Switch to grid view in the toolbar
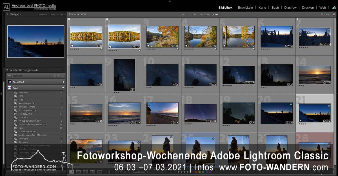Image resolution: width=338 pixels, height=176 pixels. (x=71, y=172)
